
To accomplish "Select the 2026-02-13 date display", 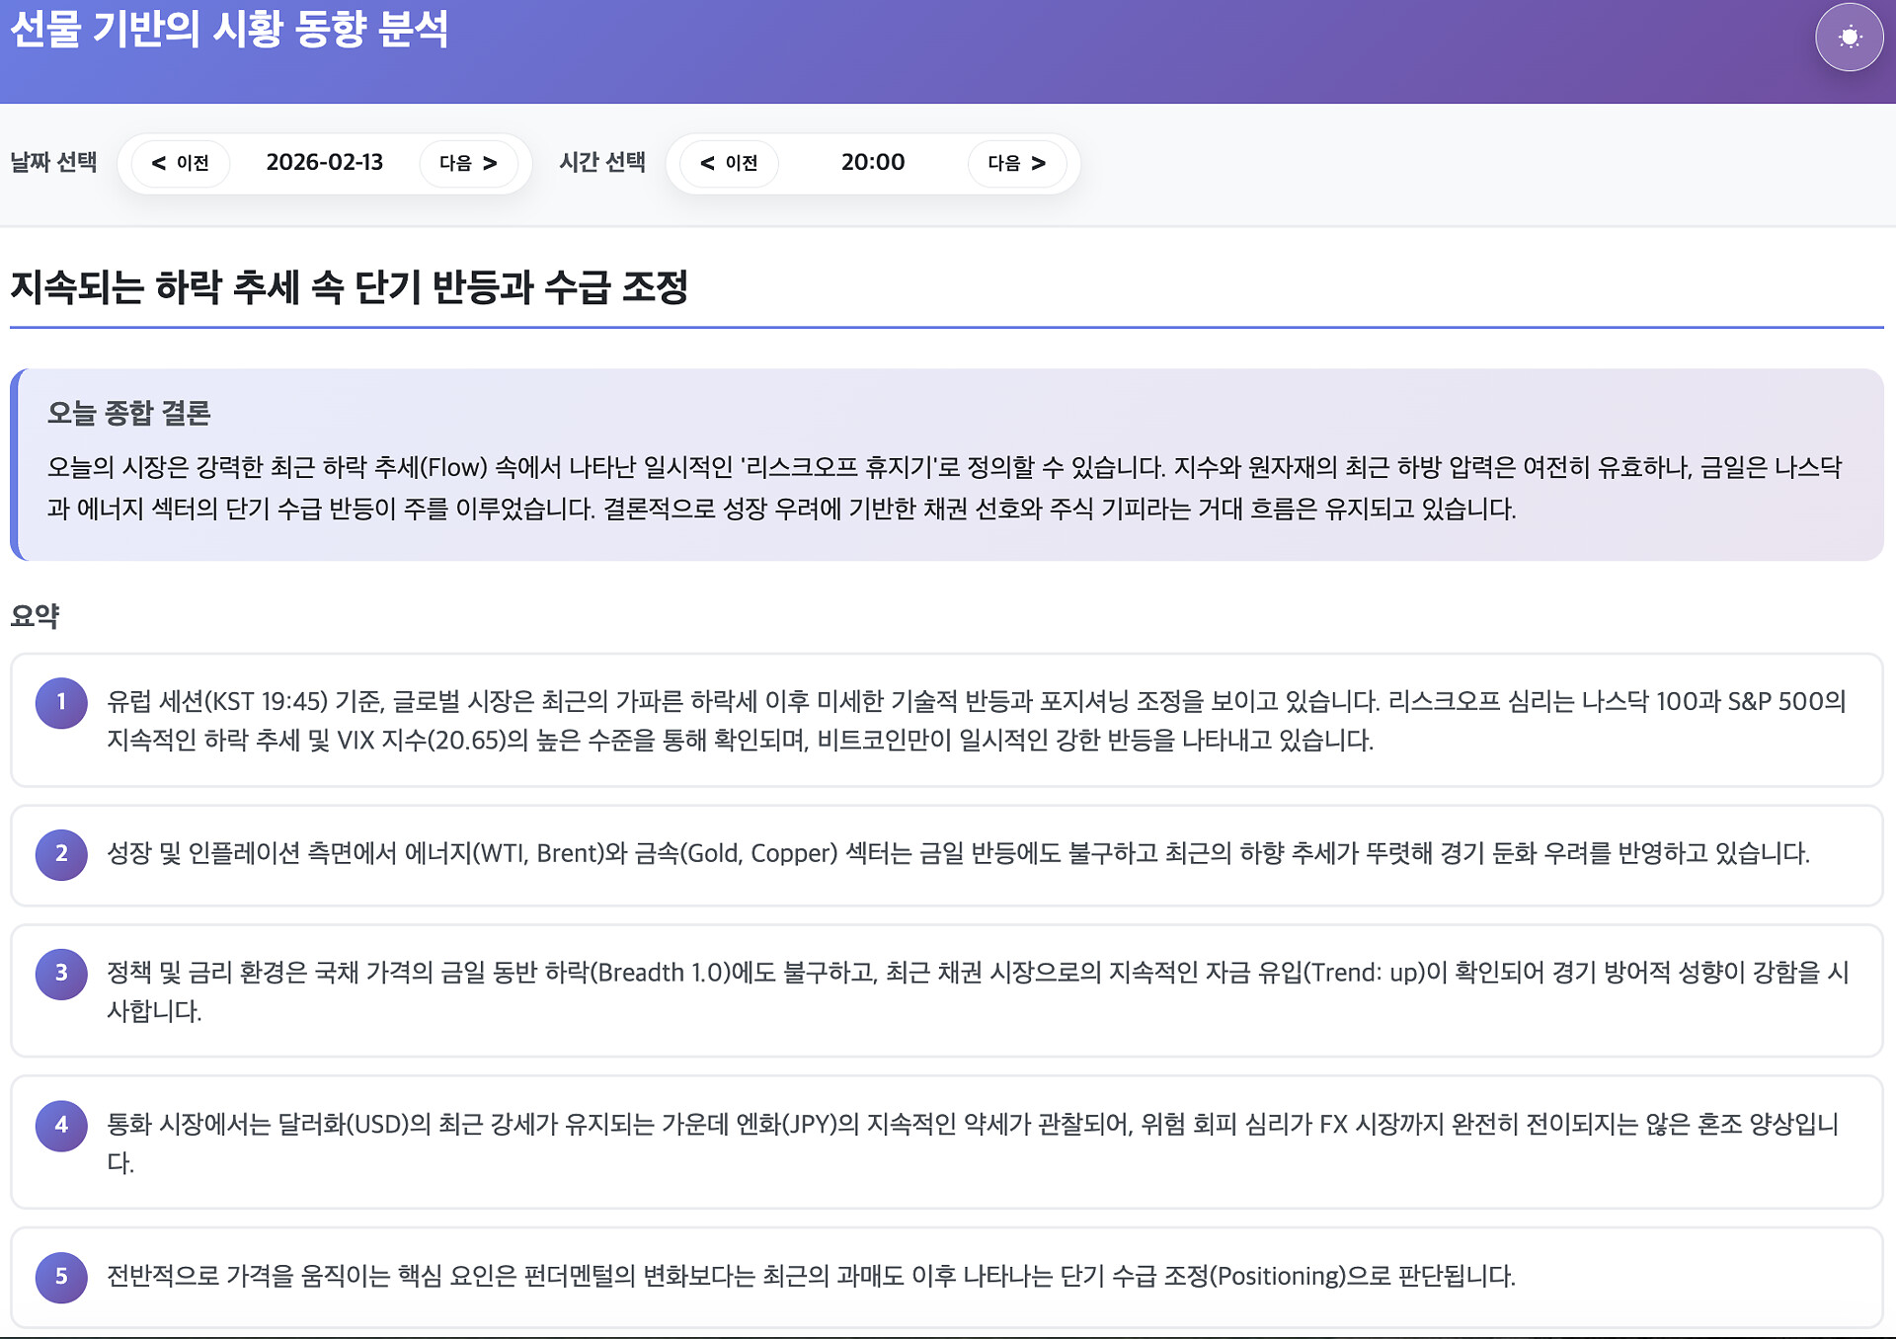I will click(324, 163).
